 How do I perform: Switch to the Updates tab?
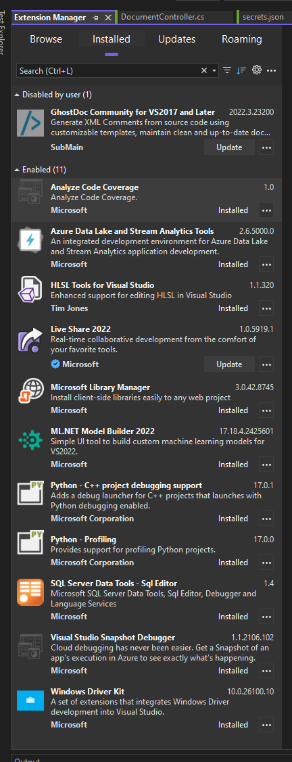pos(177,39)
